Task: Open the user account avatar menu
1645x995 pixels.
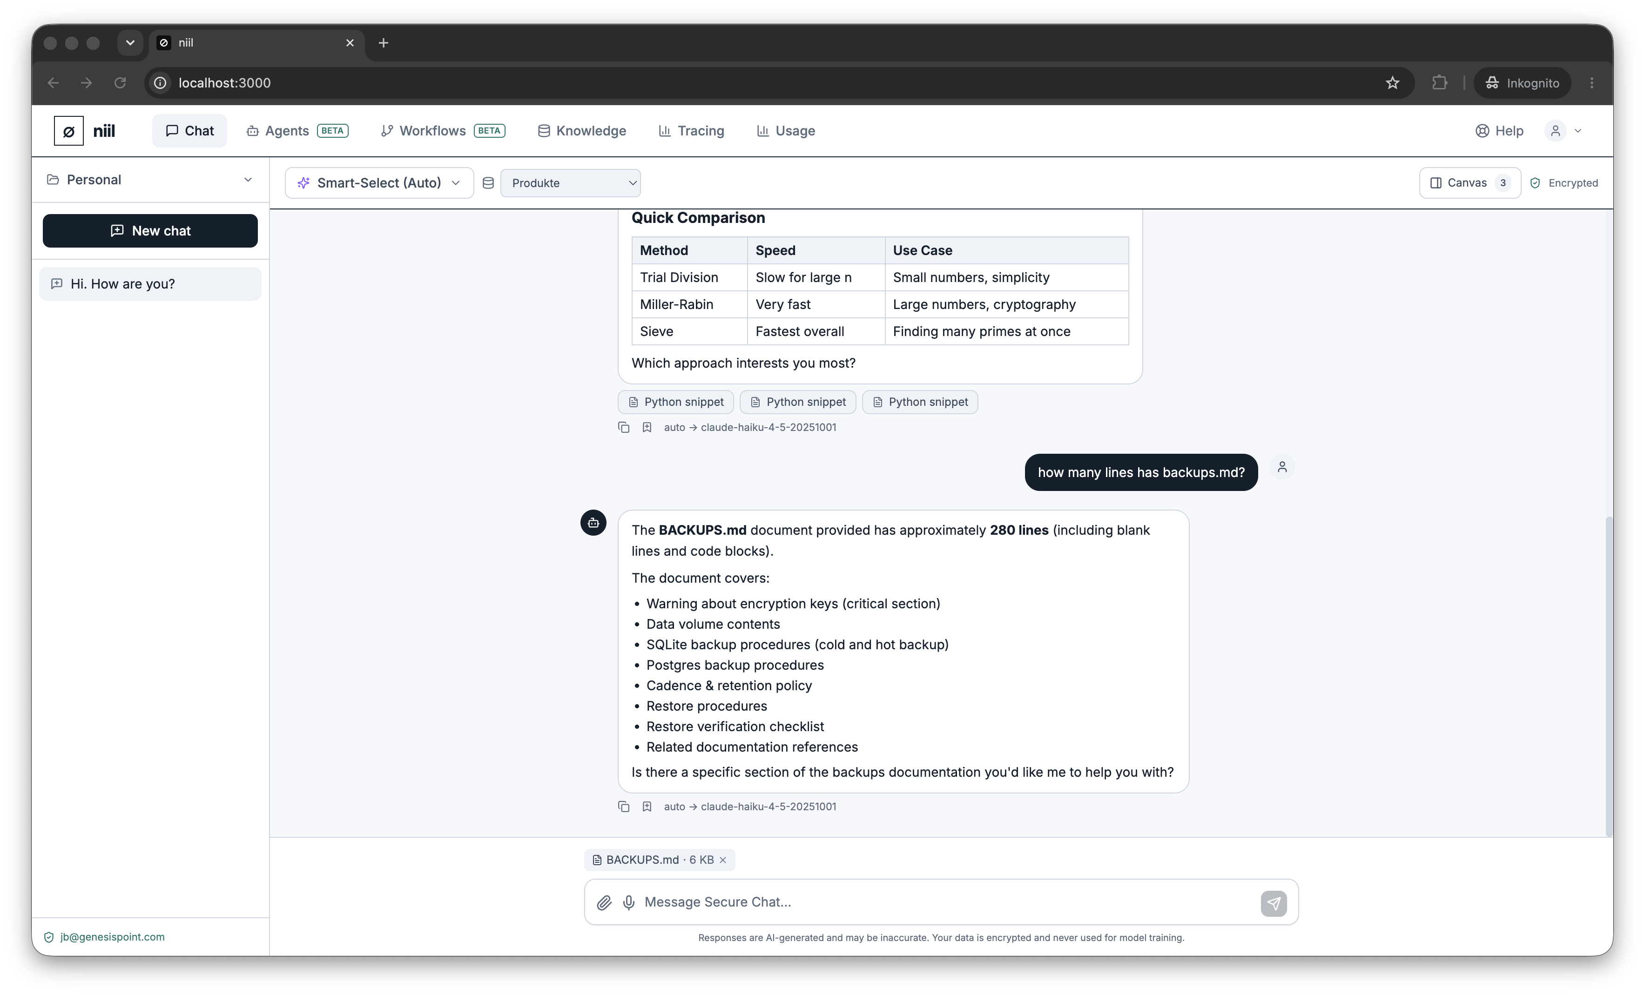Action: pyautogui.click(x=1556, y=131)
